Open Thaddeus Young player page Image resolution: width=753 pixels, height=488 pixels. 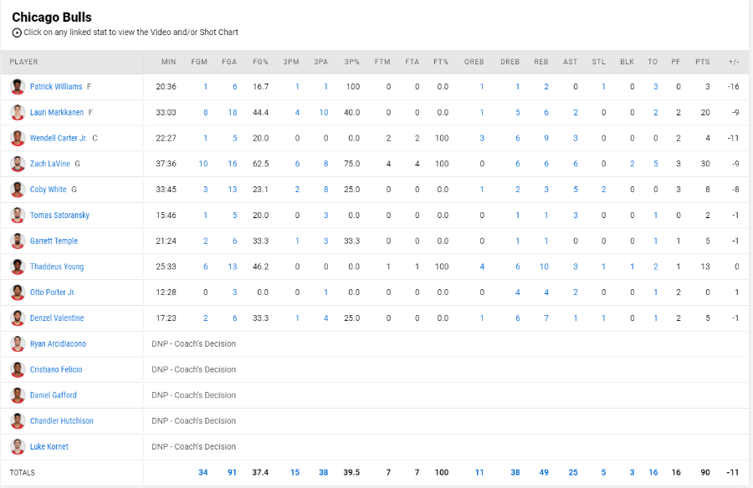click(57, 267)
